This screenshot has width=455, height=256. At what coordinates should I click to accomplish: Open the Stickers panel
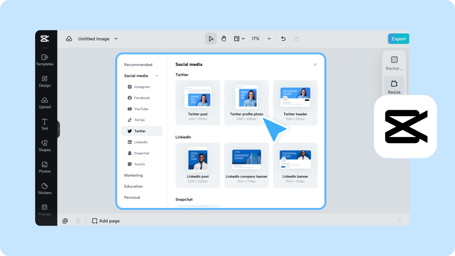coord(45,189)
